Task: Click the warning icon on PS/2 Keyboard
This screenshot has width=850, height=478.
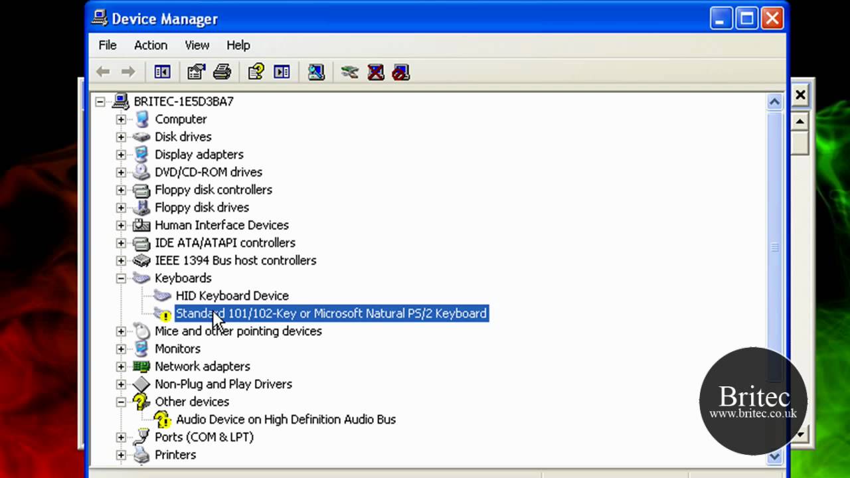Action: (x=163, y=314)
